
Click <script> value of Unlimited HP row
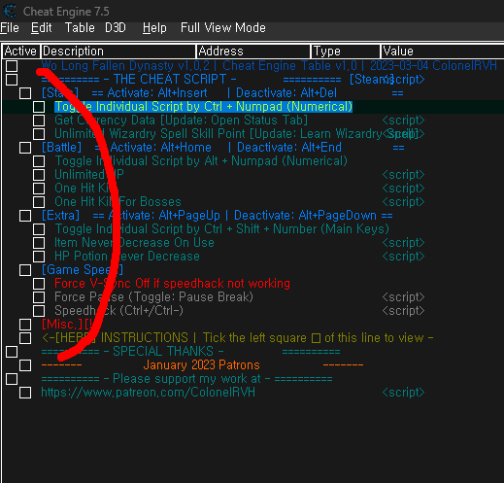tap(403, 175)
